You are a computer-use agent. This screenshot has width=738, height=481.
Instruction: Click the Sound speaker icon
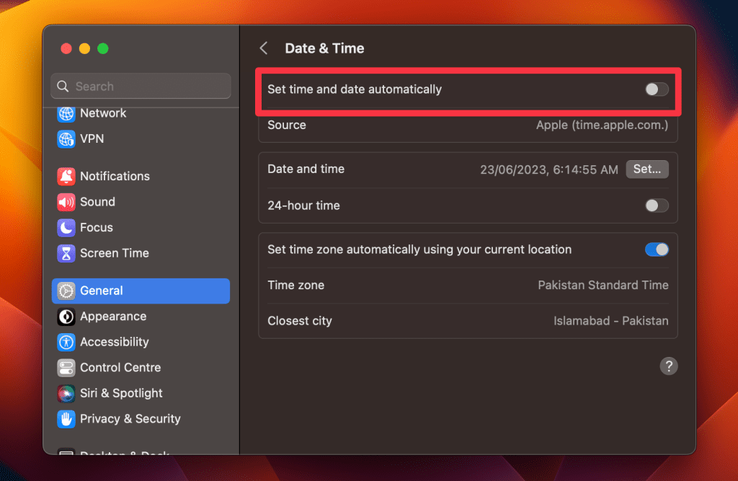point(66,202)
